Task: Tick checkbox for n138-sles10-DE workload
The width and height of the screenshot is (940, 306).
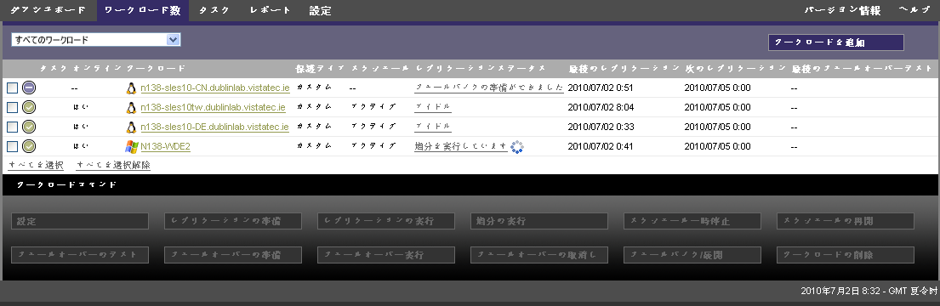Action: click(x=12, y=127)
